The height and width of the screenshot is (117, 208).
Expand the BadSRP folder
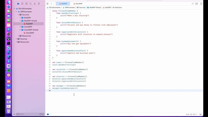coord(20,18)
